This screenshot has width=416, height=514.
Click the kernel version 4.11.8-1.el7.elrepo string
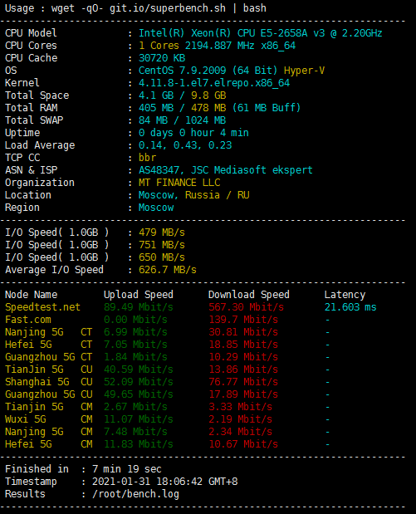pyautogui.click(x=214, y=83)
